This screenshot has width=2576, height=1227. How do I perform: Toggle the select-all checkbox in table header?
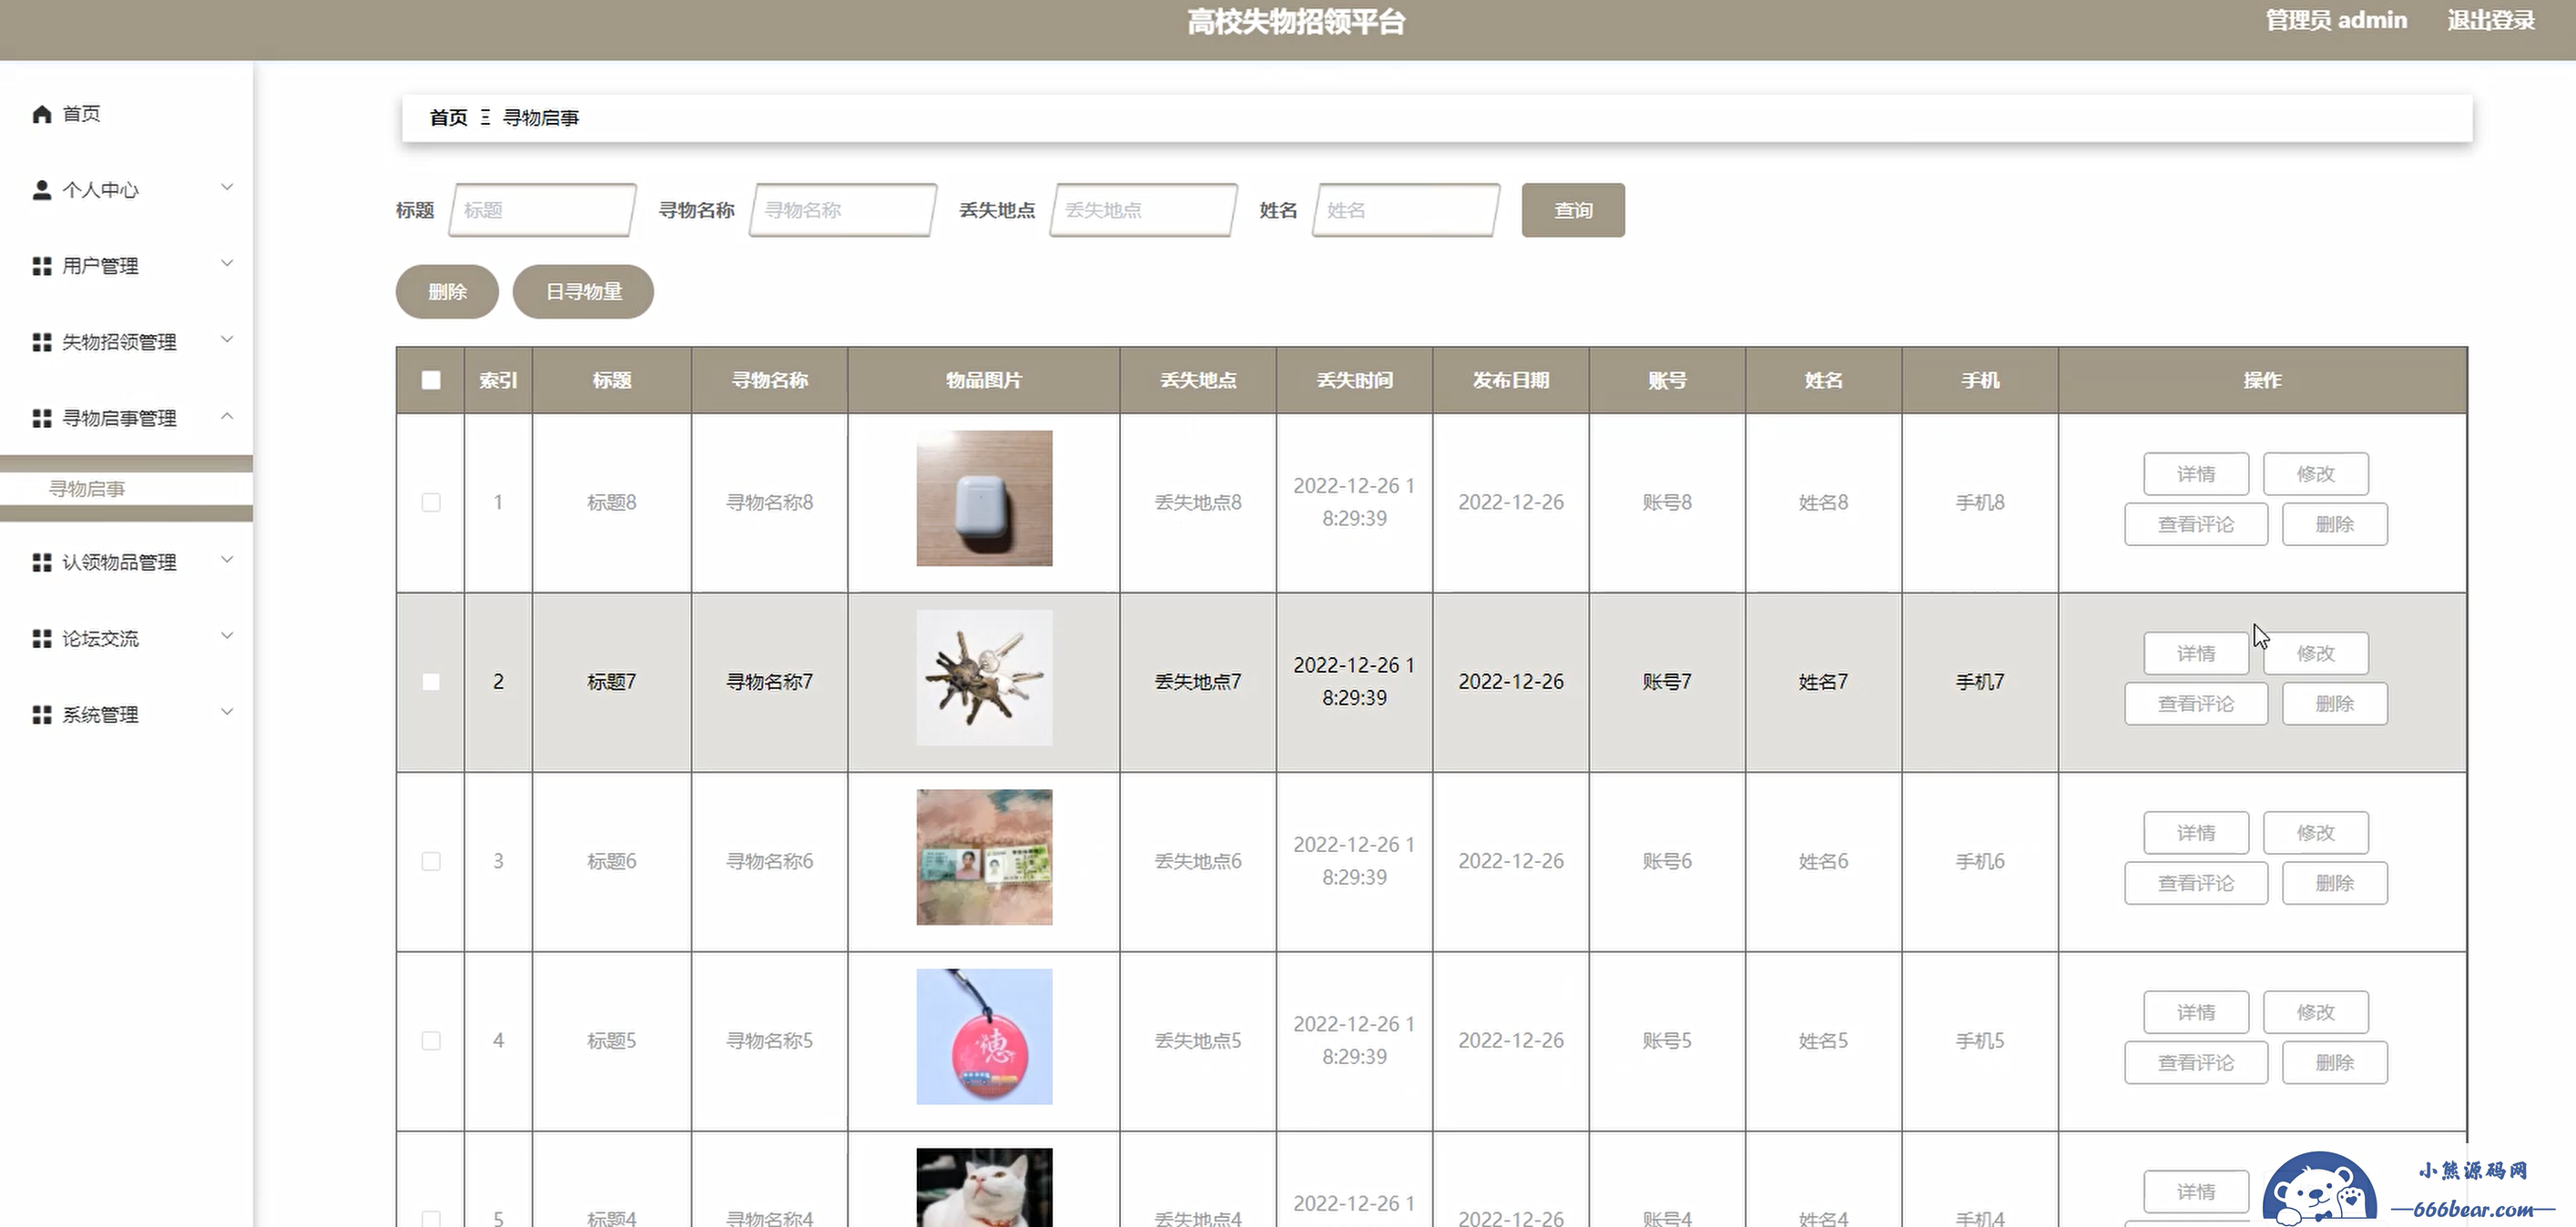pyautogui.click(x=431, y=380)
